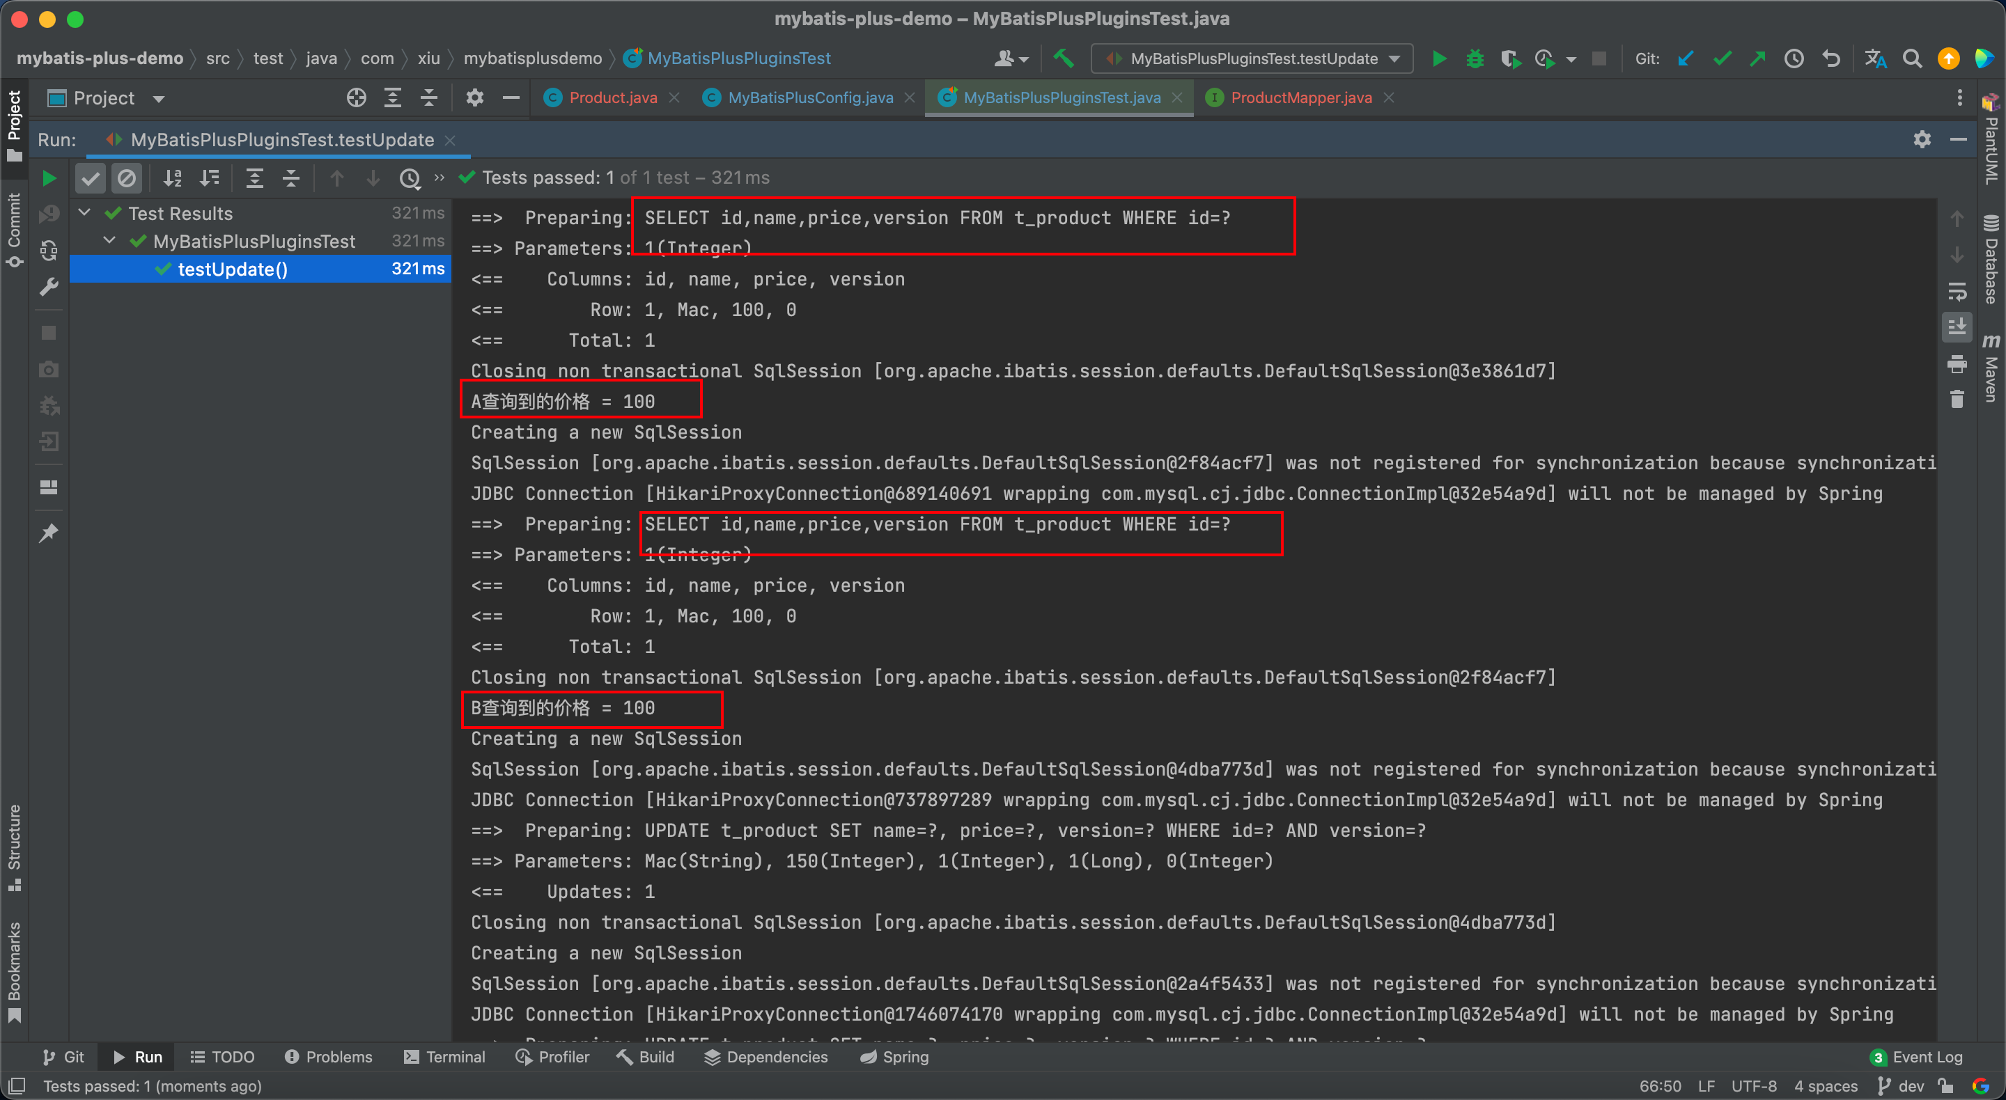Open the Problems tool window

click(328, 1056)
